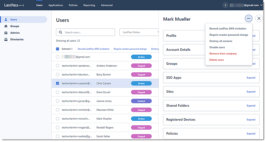Select Disable users menu entry
The height and width of the screenshot is (142, 266).
pyautogui.click(x=217, y=48)
